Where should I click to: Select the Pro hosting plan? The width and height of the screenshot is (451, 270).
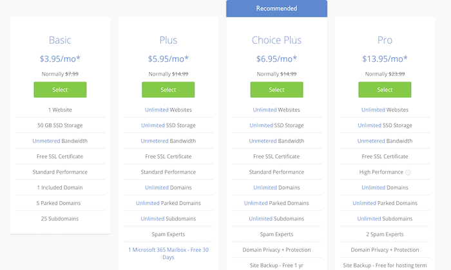pos(385,89)
